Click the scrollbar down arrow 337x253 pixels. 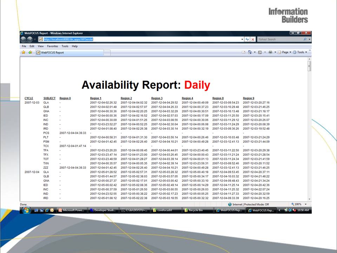[309, 199]
